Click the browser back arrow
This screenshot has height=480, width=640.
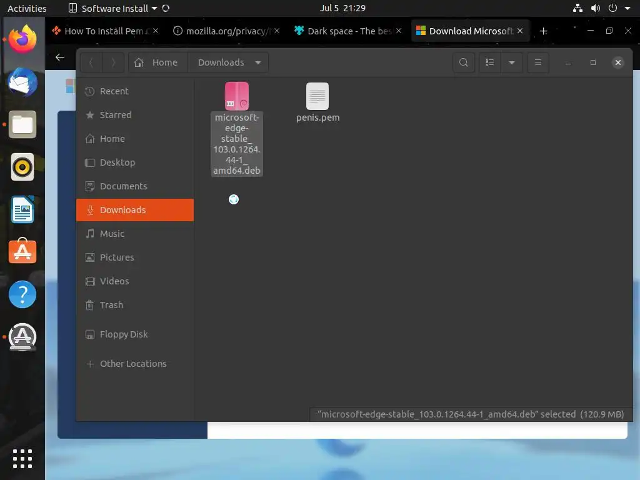[x=60, y=57]
